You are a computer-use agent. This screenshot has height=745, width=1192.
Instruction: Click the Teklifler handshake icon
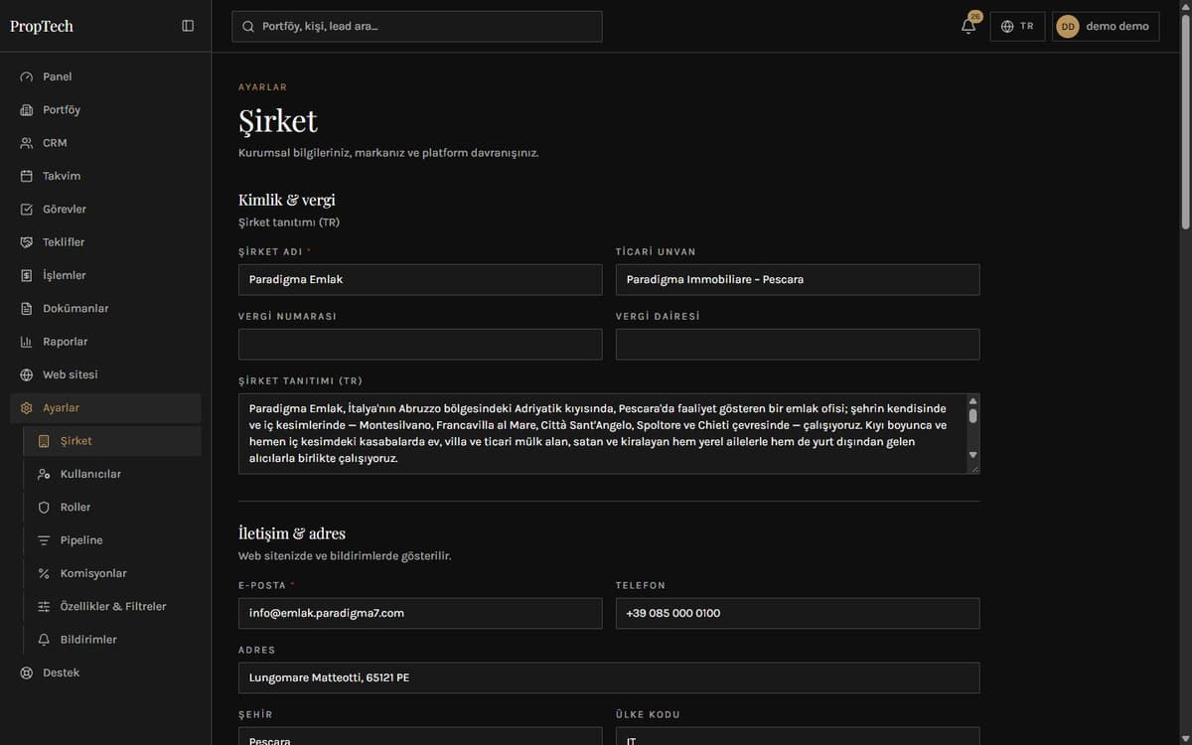point(27,242)
